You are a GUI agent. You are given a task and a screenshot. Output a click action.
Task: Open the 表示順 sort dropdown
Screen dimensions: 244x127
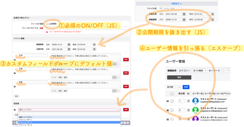(x=173, y=87)
